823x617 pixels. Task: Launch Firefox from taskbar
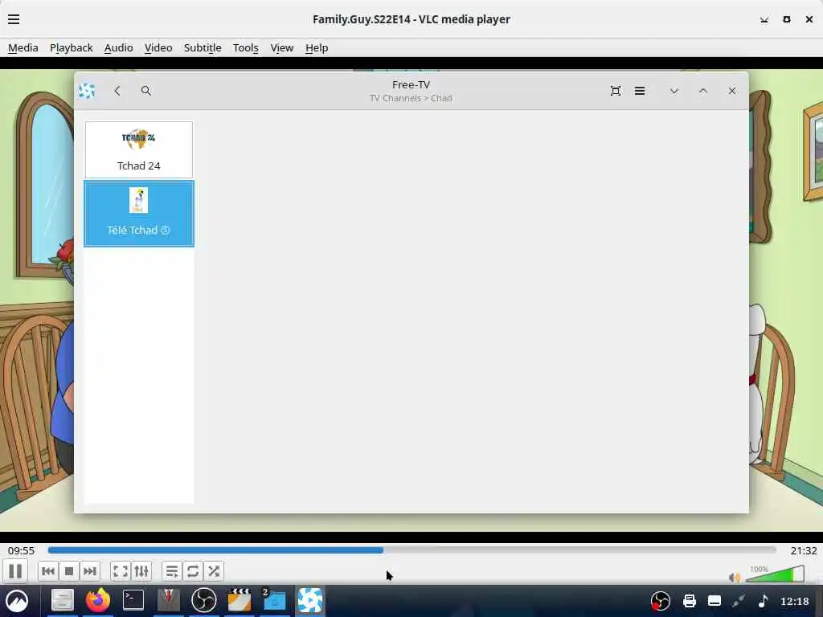(97, 600)
